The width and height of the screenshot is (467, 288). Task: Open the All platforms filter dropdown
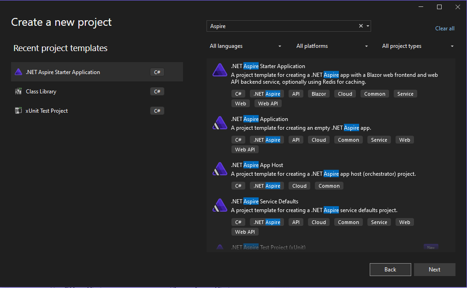332,46
